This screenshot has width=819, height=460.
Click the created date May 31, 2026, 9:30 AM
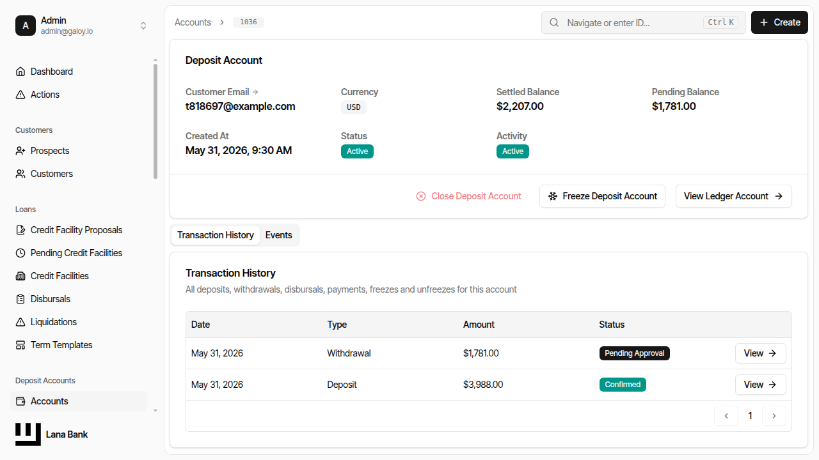(x=239, y=150)
